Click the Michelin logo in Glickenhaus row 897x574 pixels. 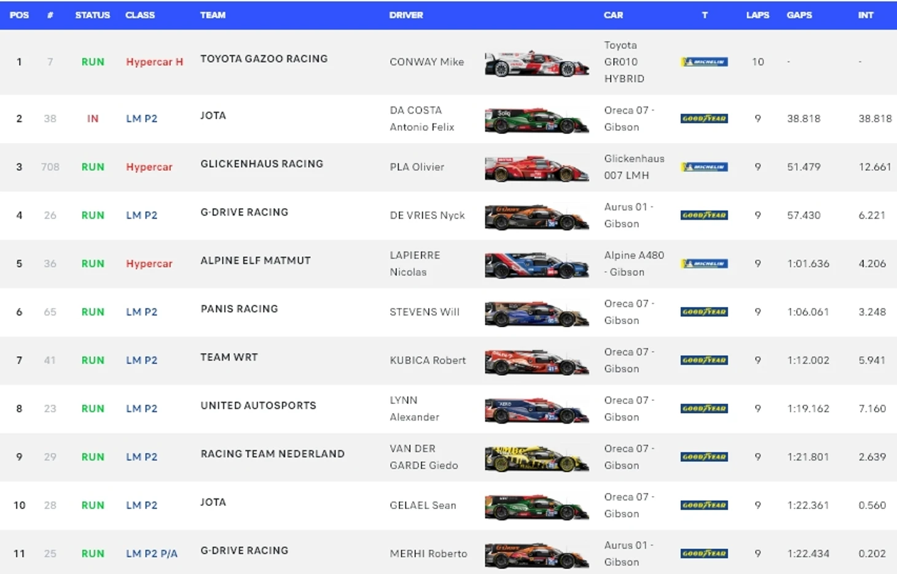(704, 167)
